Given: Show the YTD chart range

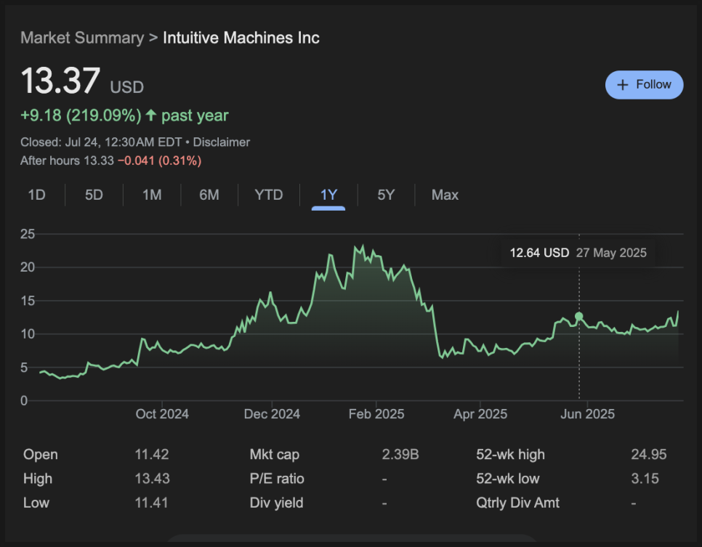Looking at the screenshot, I should [x=269, y=195].
